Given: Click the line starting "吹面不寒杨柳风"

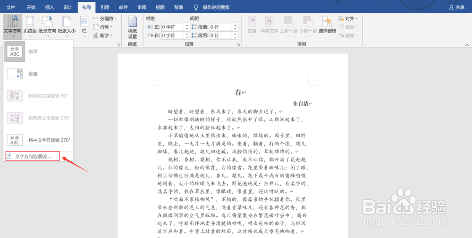Looking at the screenshot, I should click(237, 199).
